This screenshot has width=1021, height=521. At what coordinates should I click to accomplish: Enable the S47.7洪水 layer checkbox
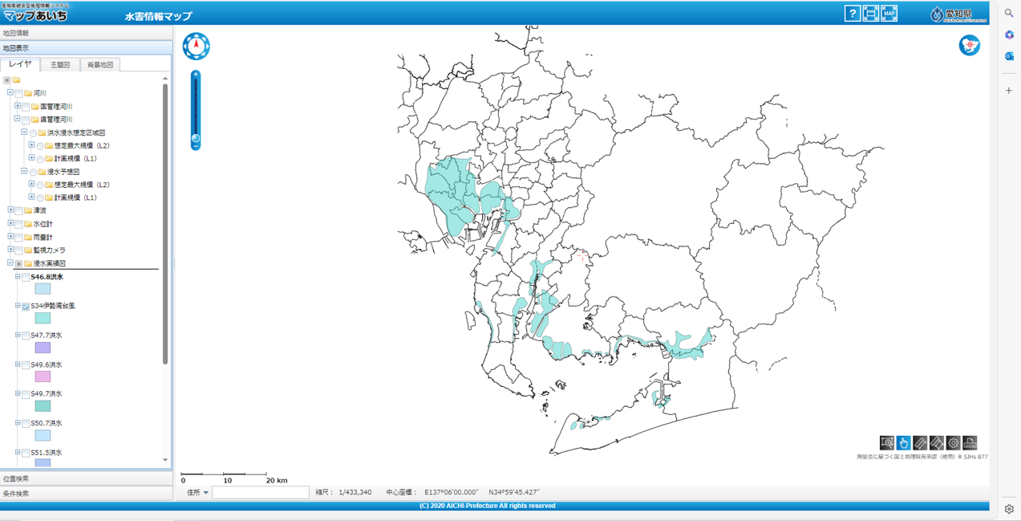click(26, 336)
